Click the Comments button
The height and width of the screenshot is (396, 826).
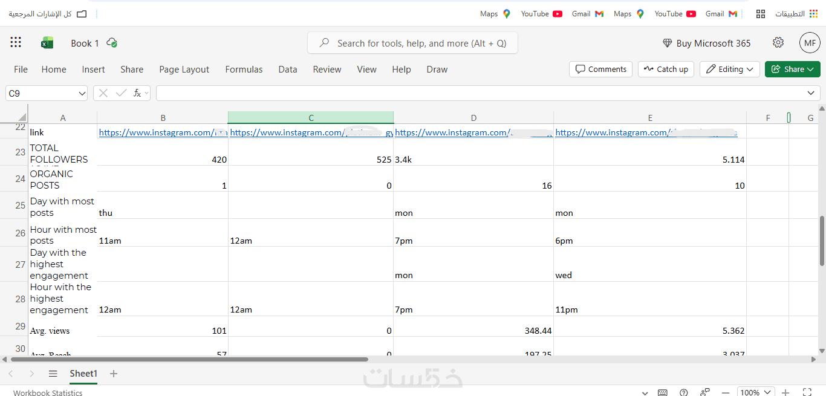tap(600, 69)
